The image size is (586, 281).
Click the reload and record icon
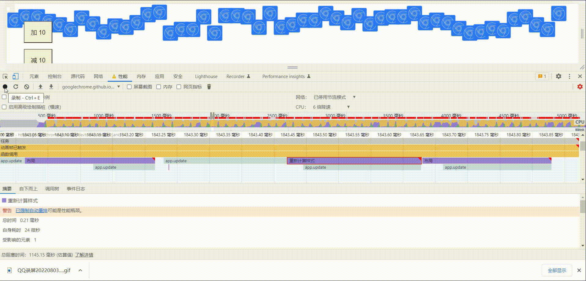point(16,87)
